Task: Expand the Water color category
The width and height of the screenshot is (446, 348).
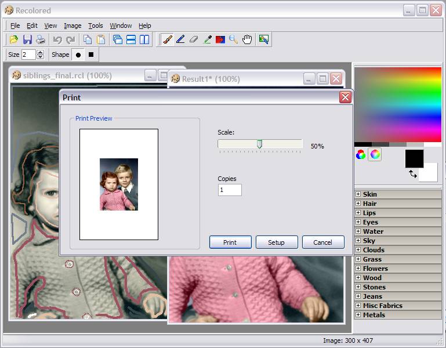Action: coord(358,231)
